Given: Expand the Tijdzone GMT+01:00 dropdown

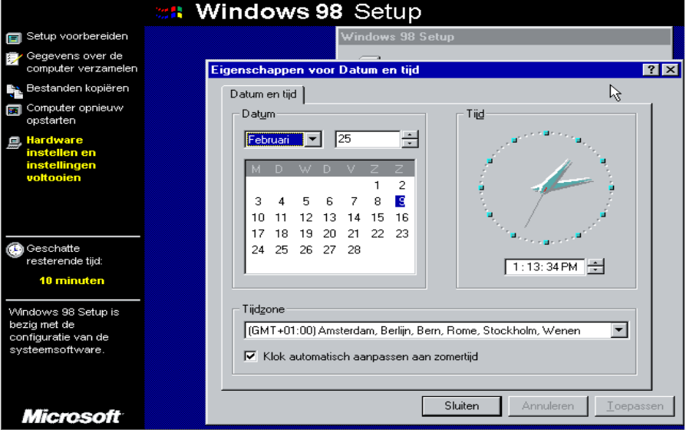Looking at the screenshot, I should click(619, 330).
